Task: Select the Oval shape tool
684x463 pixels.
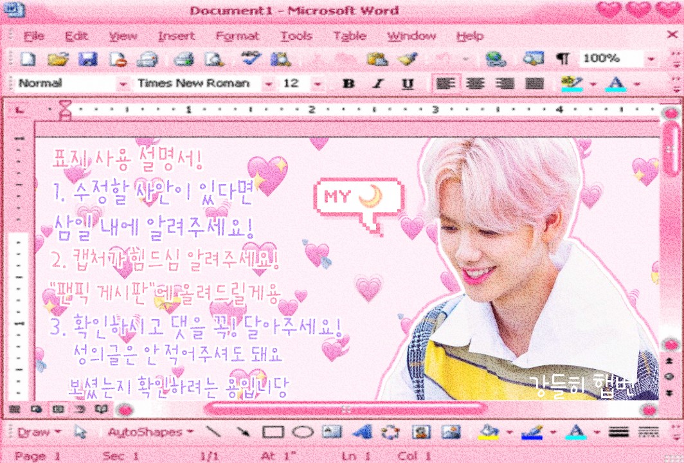Action: [302, 432]
